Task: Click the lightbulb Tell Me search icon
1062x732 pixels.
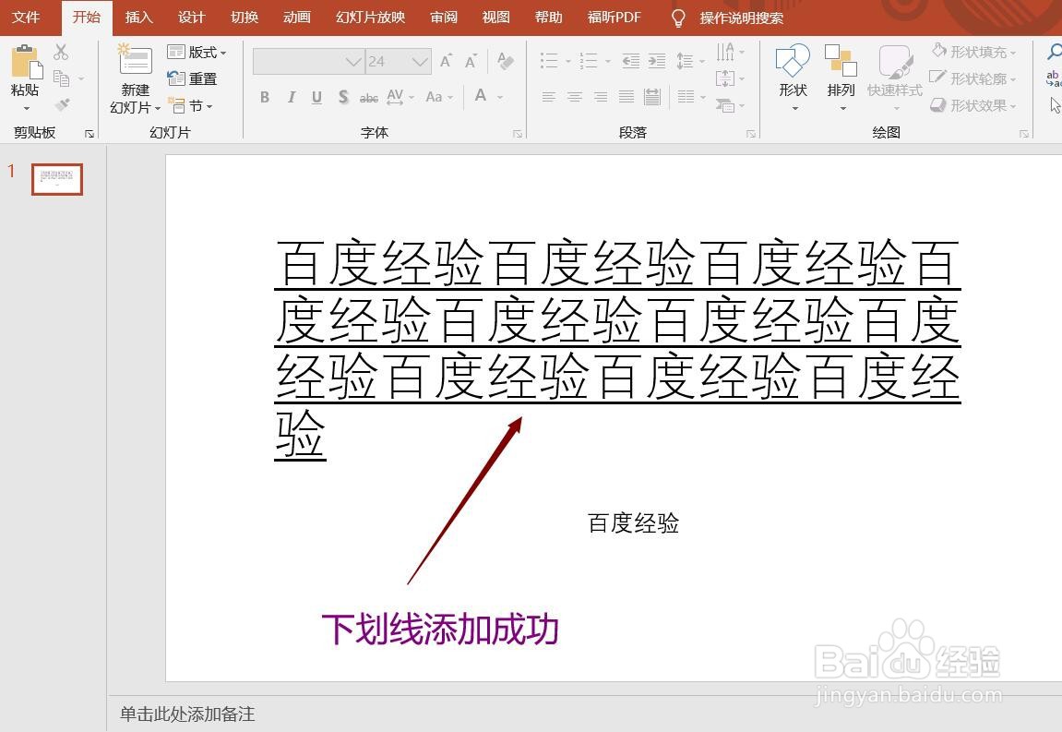Action: coord(678,18)
